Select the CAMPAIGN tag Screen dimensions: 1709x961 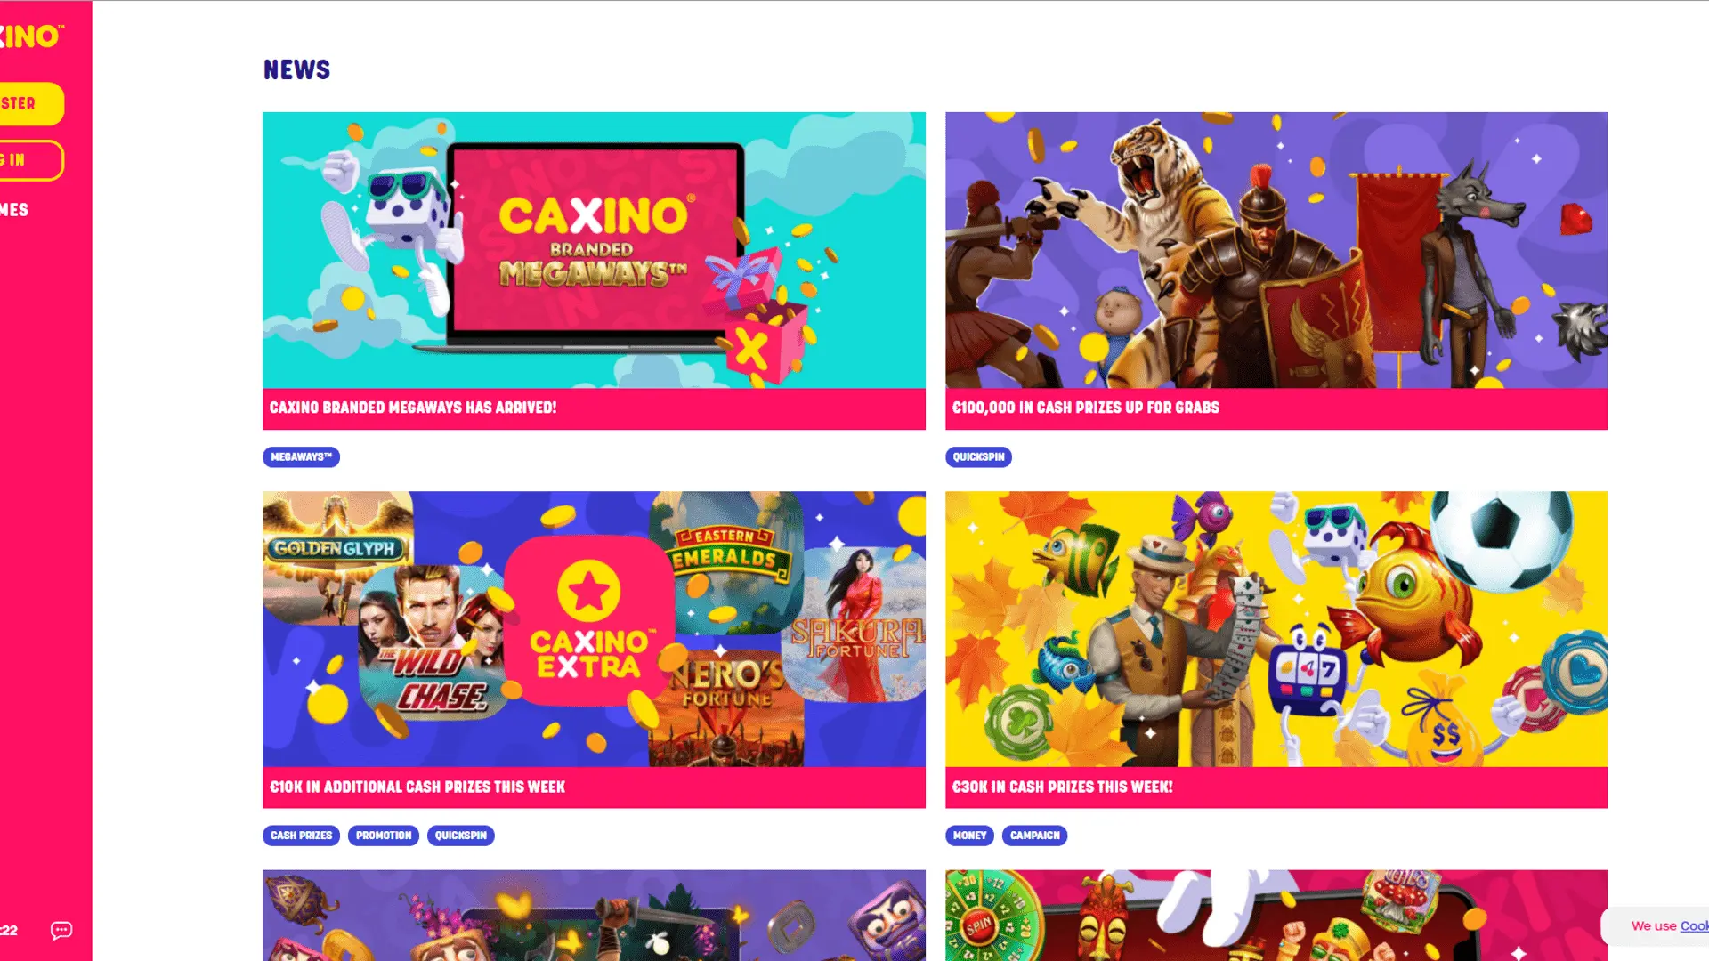(x=1034, y=836)
